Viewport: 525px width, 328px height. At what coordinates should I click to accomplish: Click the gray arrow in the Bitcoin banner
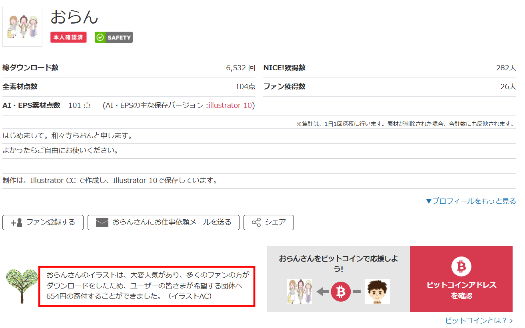click(322, 292)
